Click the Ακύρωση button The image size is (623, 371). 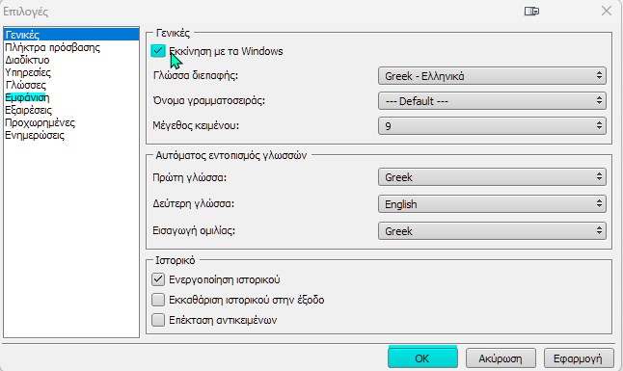point(501,358)
